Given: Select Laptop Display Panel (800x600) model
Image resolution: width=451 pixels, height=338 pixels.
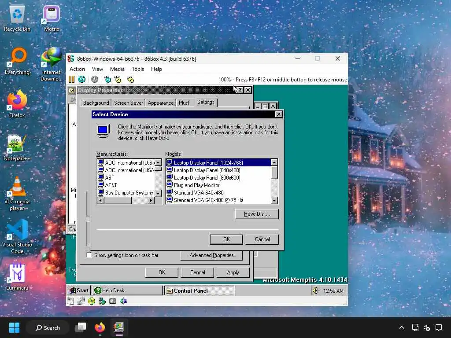Looking at the screenshot, I should pos(207,178).
